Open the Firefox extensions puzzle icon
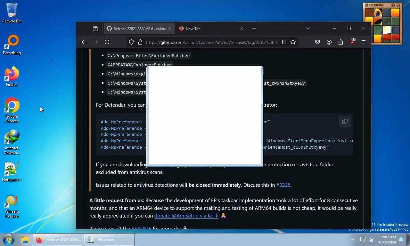The image size is (410, 246). coord(340,42)
